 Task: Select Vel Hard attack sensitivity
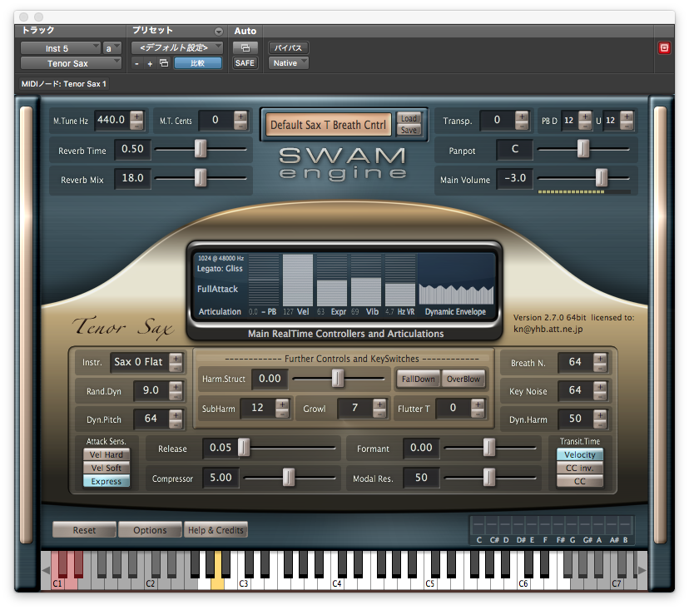(107, 454)
